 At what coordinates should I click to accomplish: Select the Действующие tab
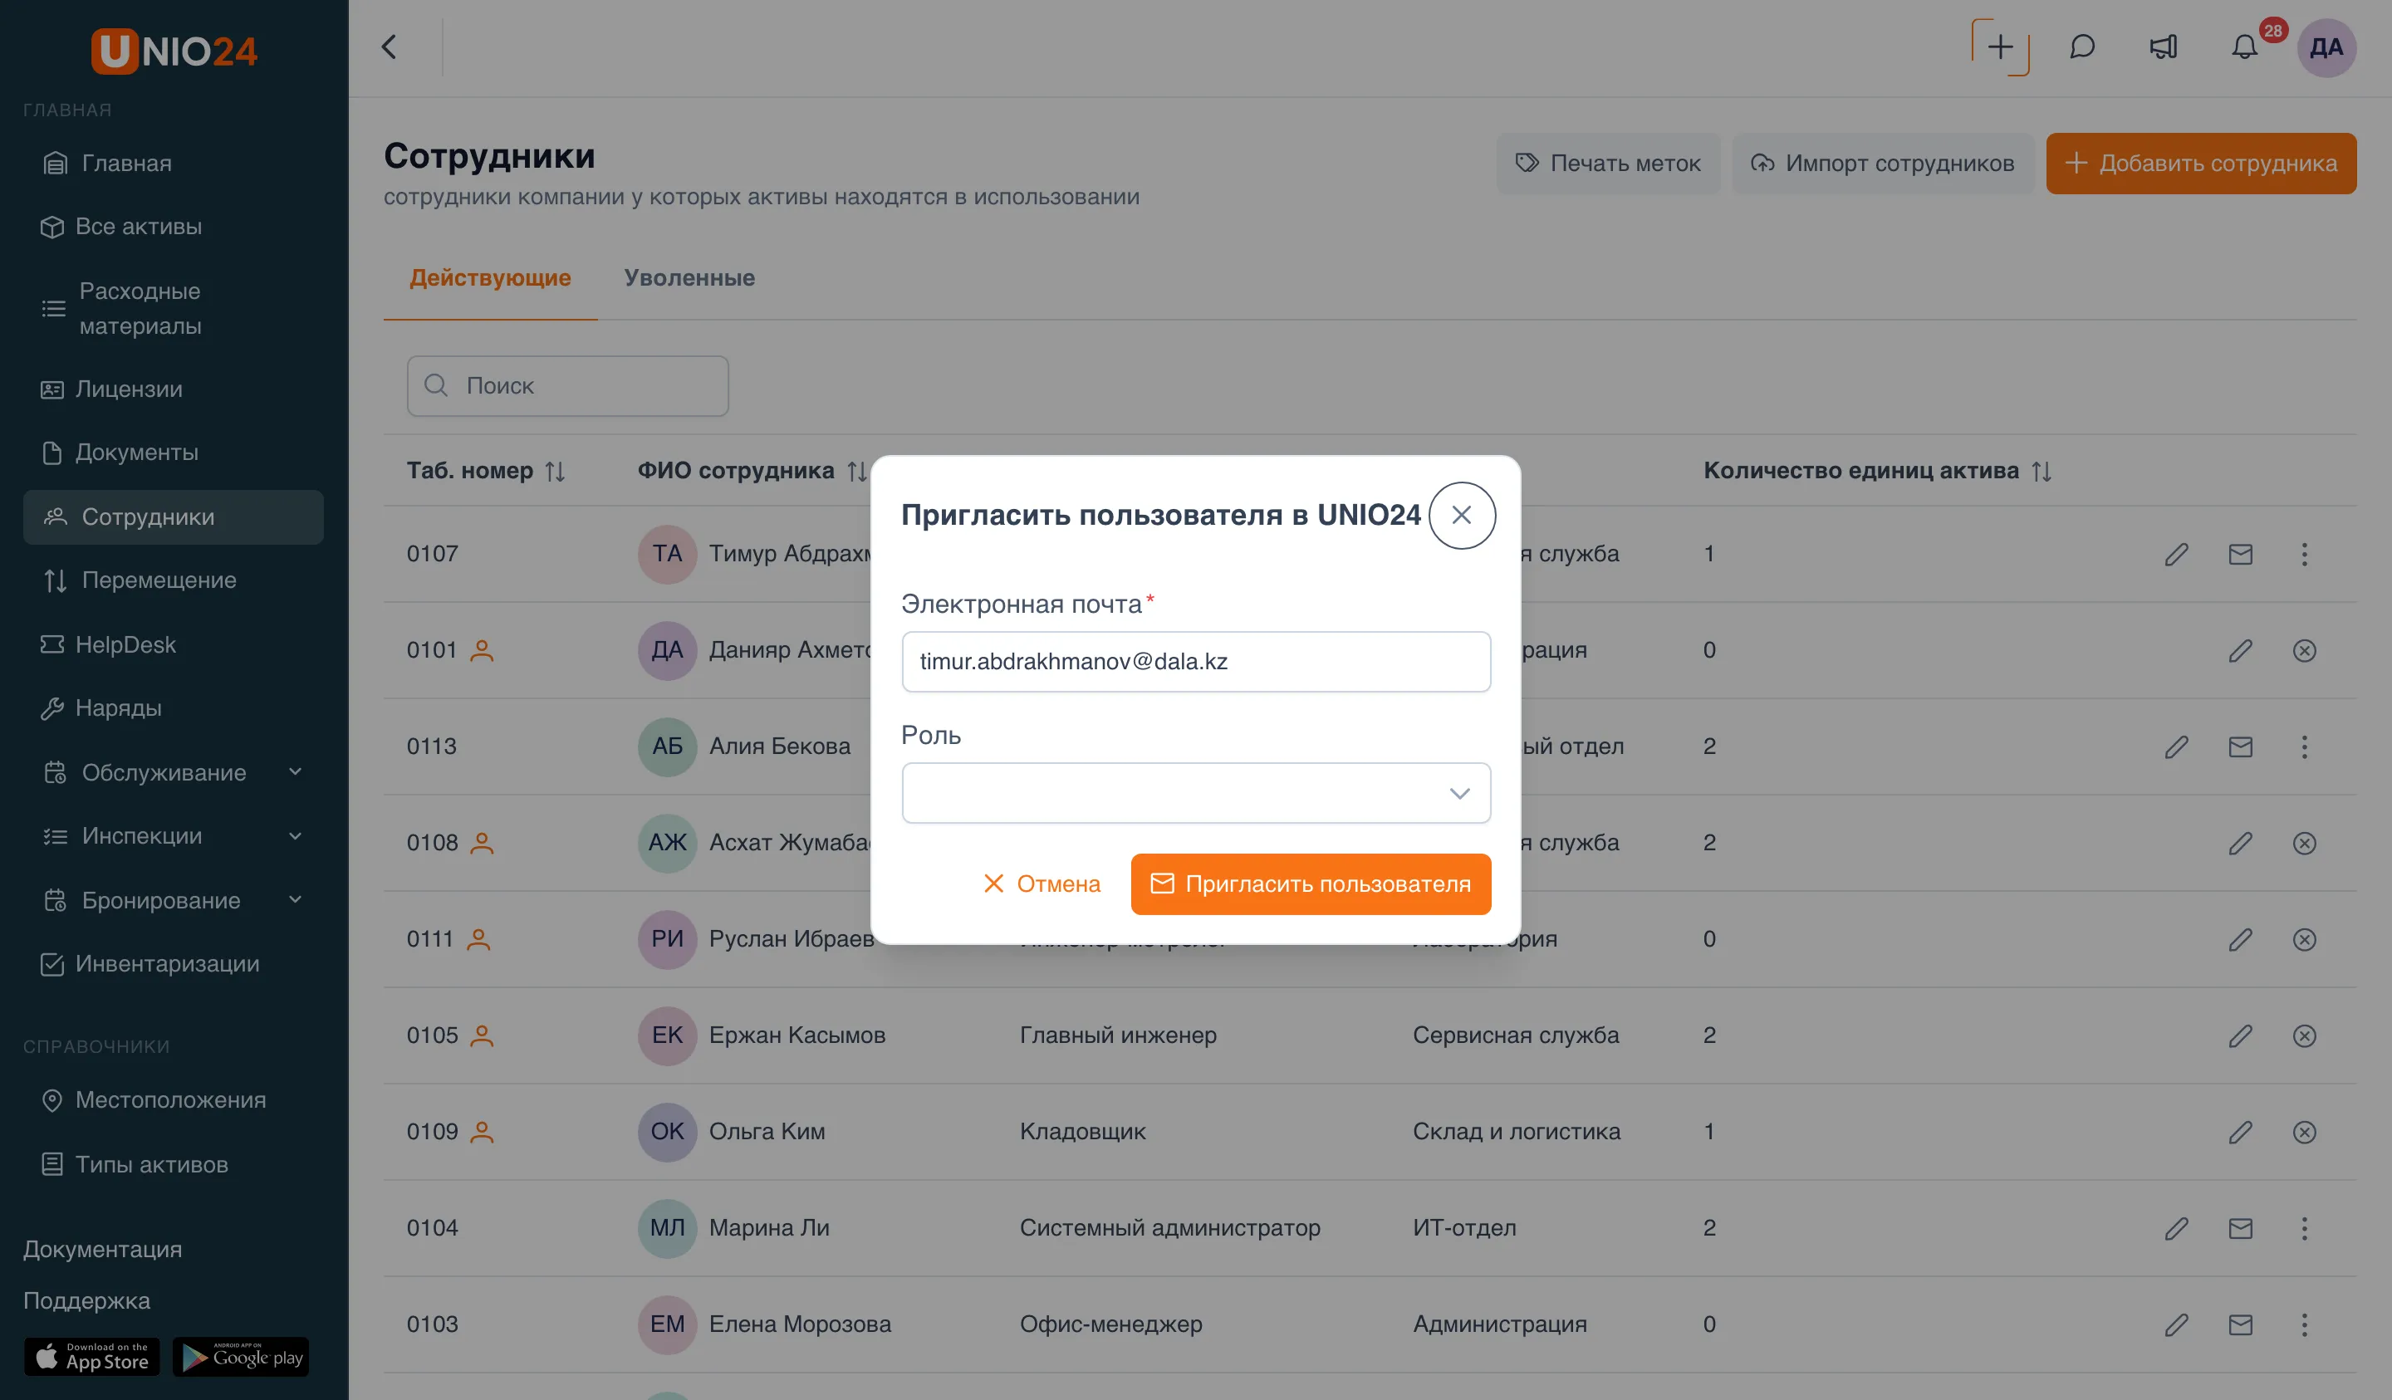(x=490, y=278)
